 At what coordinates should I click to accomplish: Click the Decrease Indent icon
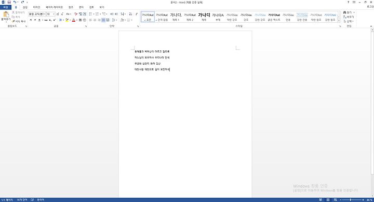(x=112, y=14)
